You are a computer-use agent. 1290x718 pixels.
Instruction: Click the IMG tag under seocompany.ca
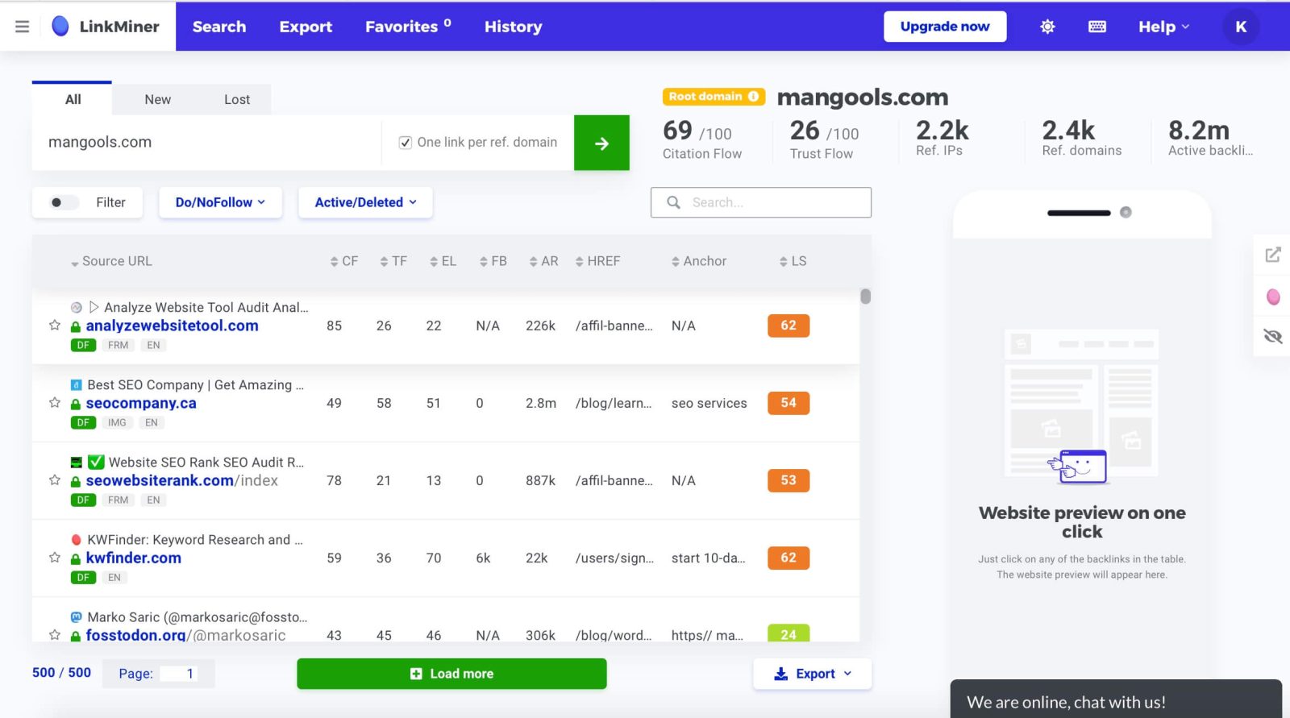tap(117, 422)
